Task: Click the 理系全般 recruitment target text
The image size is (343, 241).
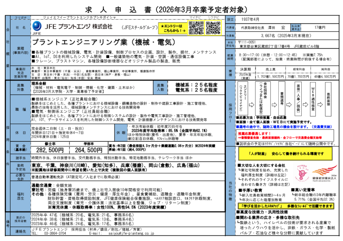Action: (x=39, y=83)
